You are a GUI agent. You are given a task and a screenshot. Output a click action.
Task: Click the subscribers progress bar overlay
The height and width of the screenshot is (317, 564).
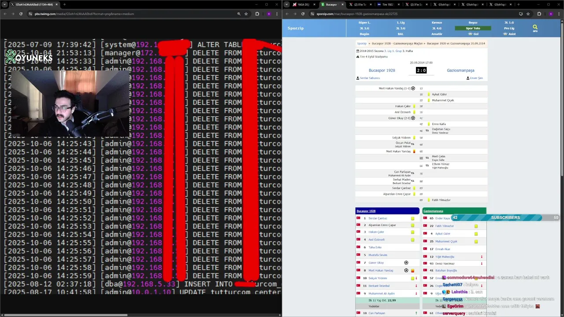pos(505,217)
